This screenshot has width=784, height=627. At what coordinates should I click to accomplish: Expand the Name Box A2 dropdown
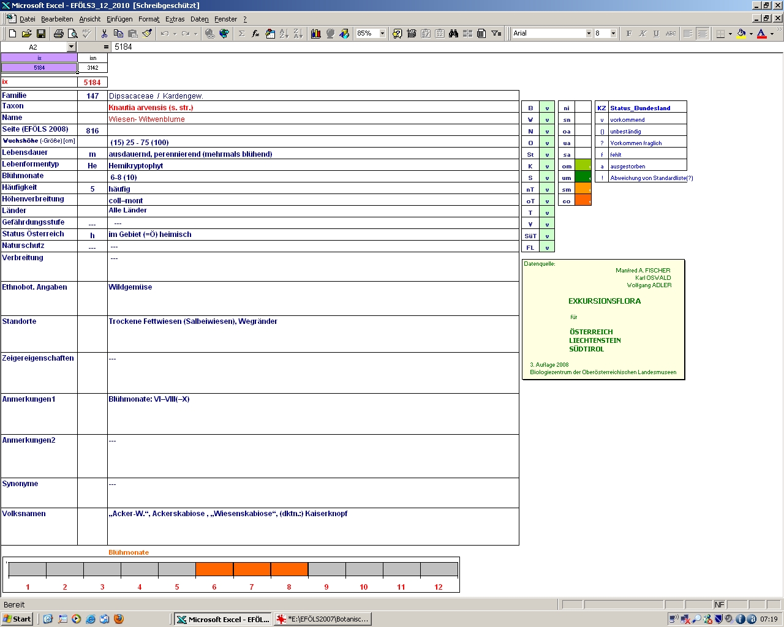coord(71,47)
